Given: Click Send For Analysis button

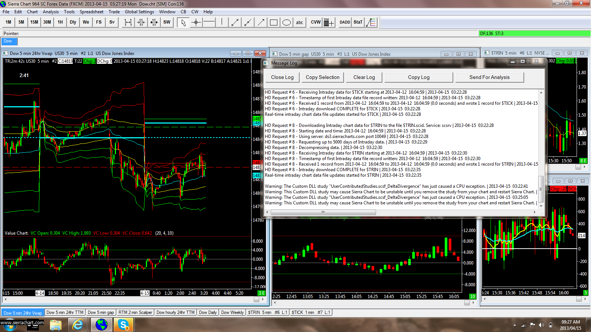Looking at the screenshot, I should click(x=489, y=77).
